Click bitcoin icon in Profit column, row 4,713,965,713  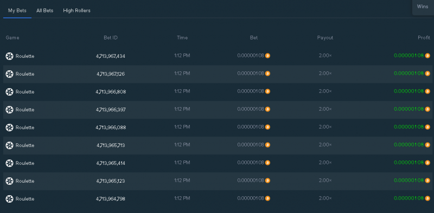pos(427,145)
